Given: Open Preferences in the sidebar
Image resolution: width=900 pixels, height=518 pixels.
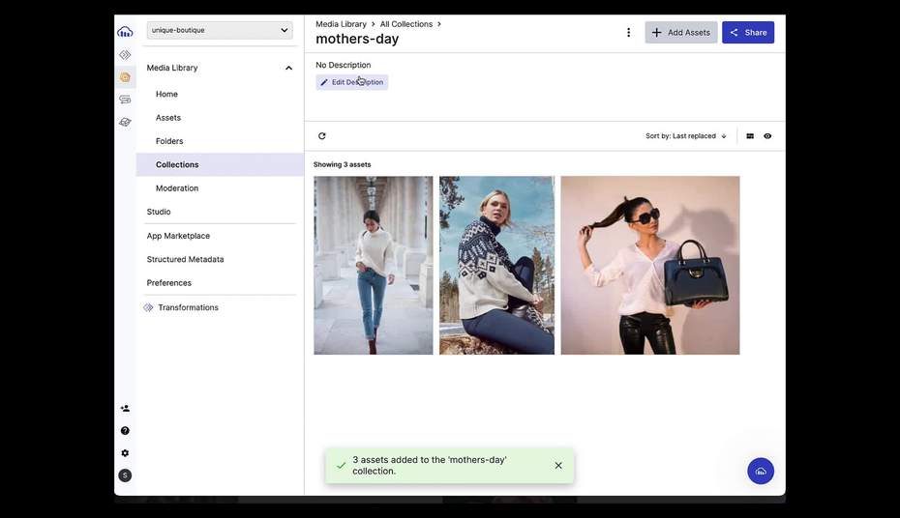Looking at the screenshot, I should (x=169, y=282).
